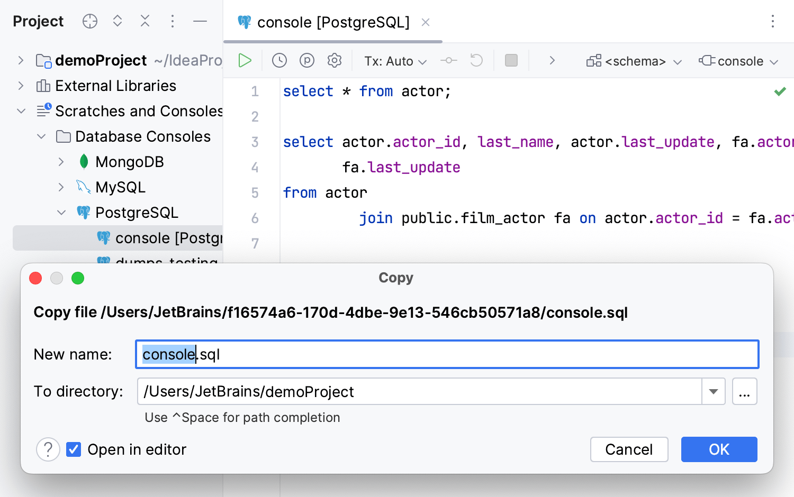Click the Commit transaction icon
Image resolution: width=794 pixels, height=497 pixels.
pyautogui.click(x=449, y=61)
